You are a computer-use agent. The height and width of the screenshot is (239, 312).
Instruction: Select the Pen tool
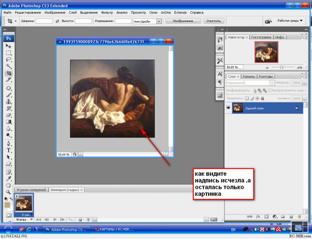pos(8,143)
